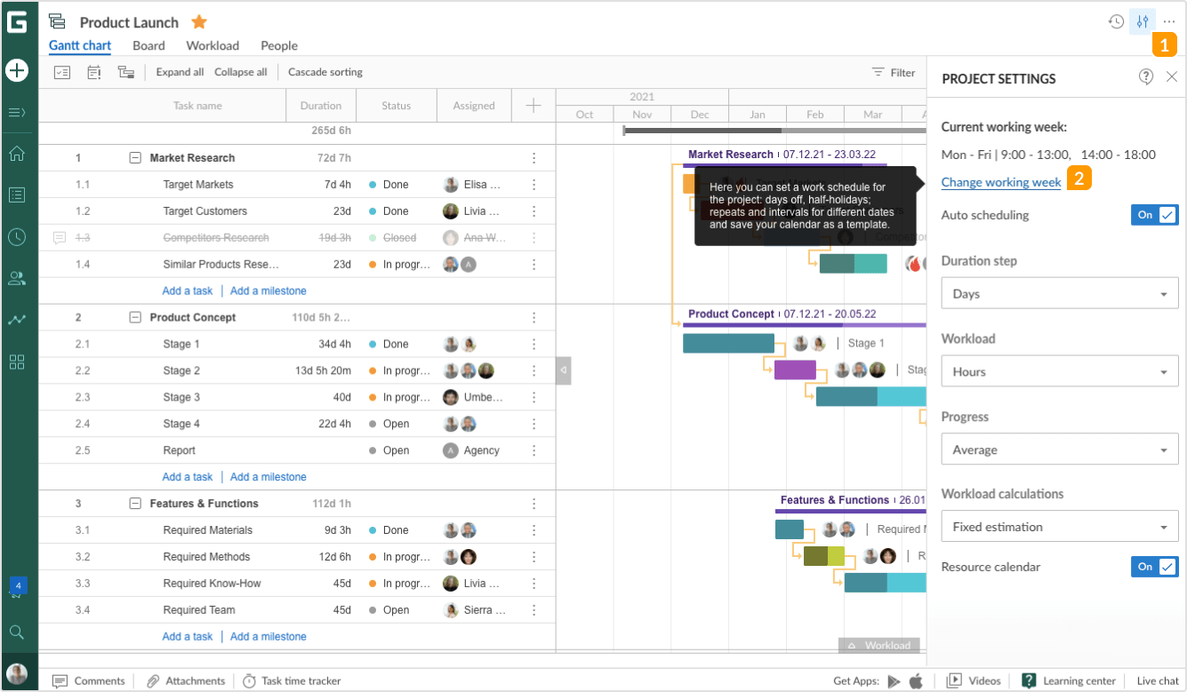Disable the Auto scheduling toggle
The width and height of the screenshot is (1187, 692).
pyautogui.click(x=1154, y=214)
